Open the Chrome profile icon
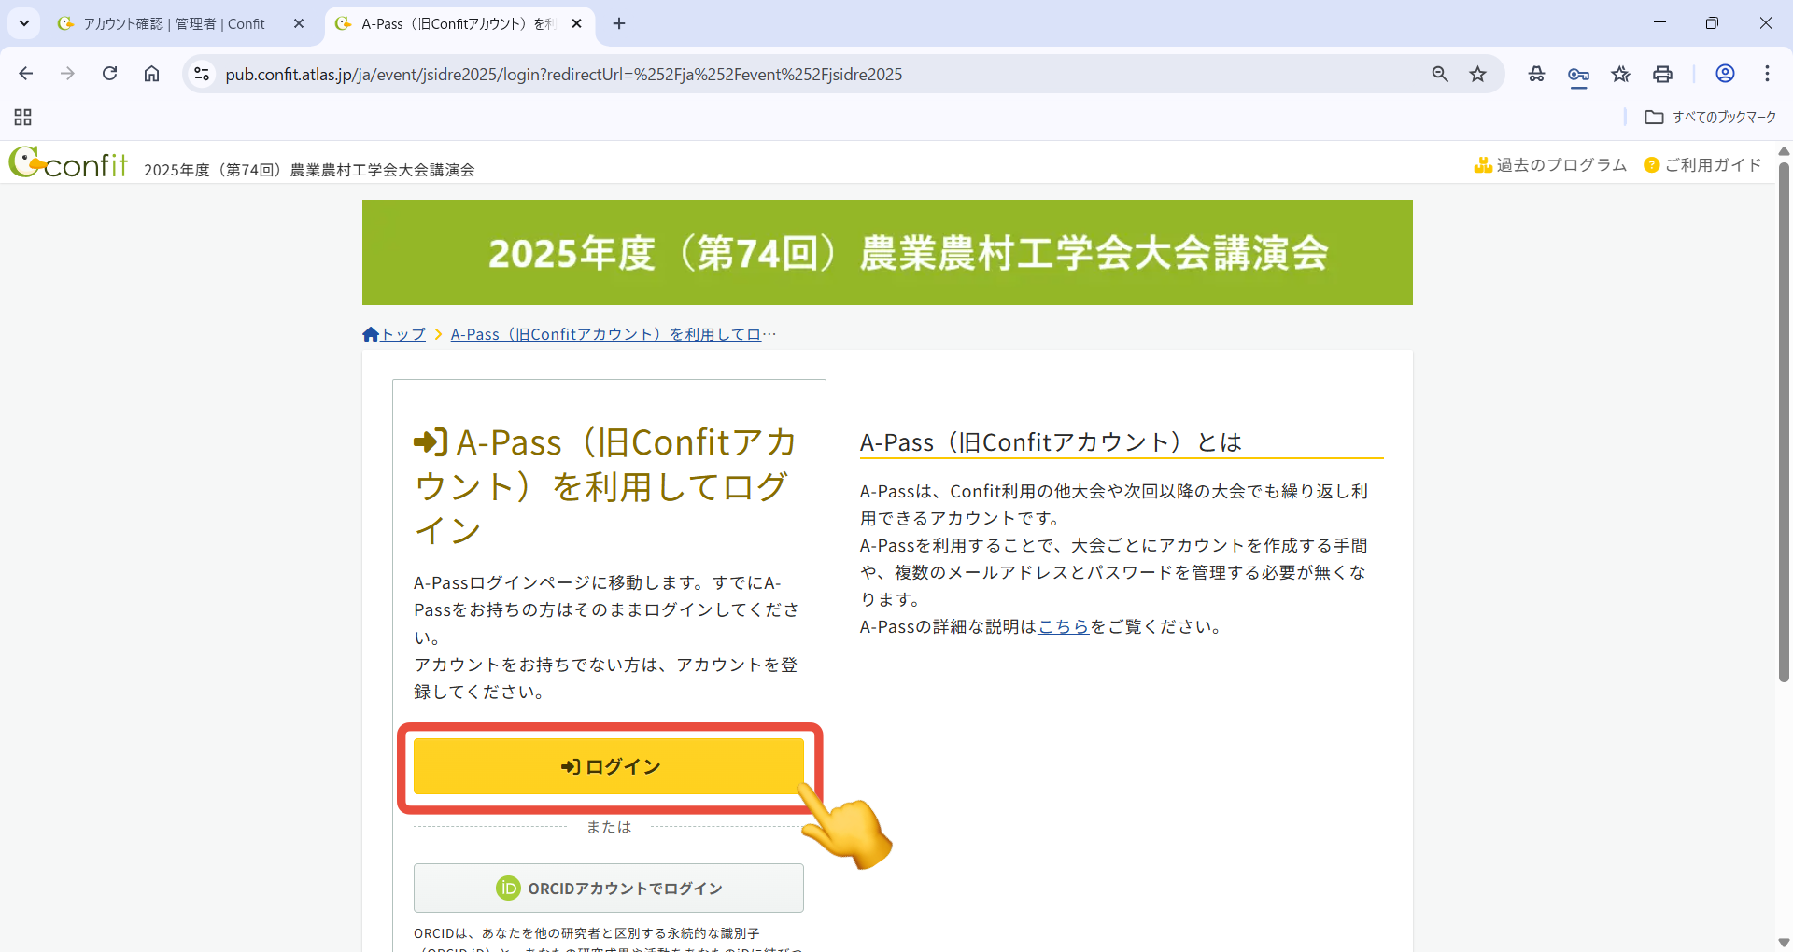The width and height of the screenshot is (1793, 952). click(x=1725, y=74)
